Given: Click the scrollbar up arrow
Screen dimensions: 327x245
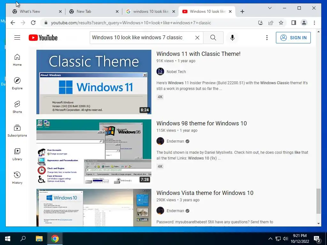Looking at the screenshot, I should [318, 32].
